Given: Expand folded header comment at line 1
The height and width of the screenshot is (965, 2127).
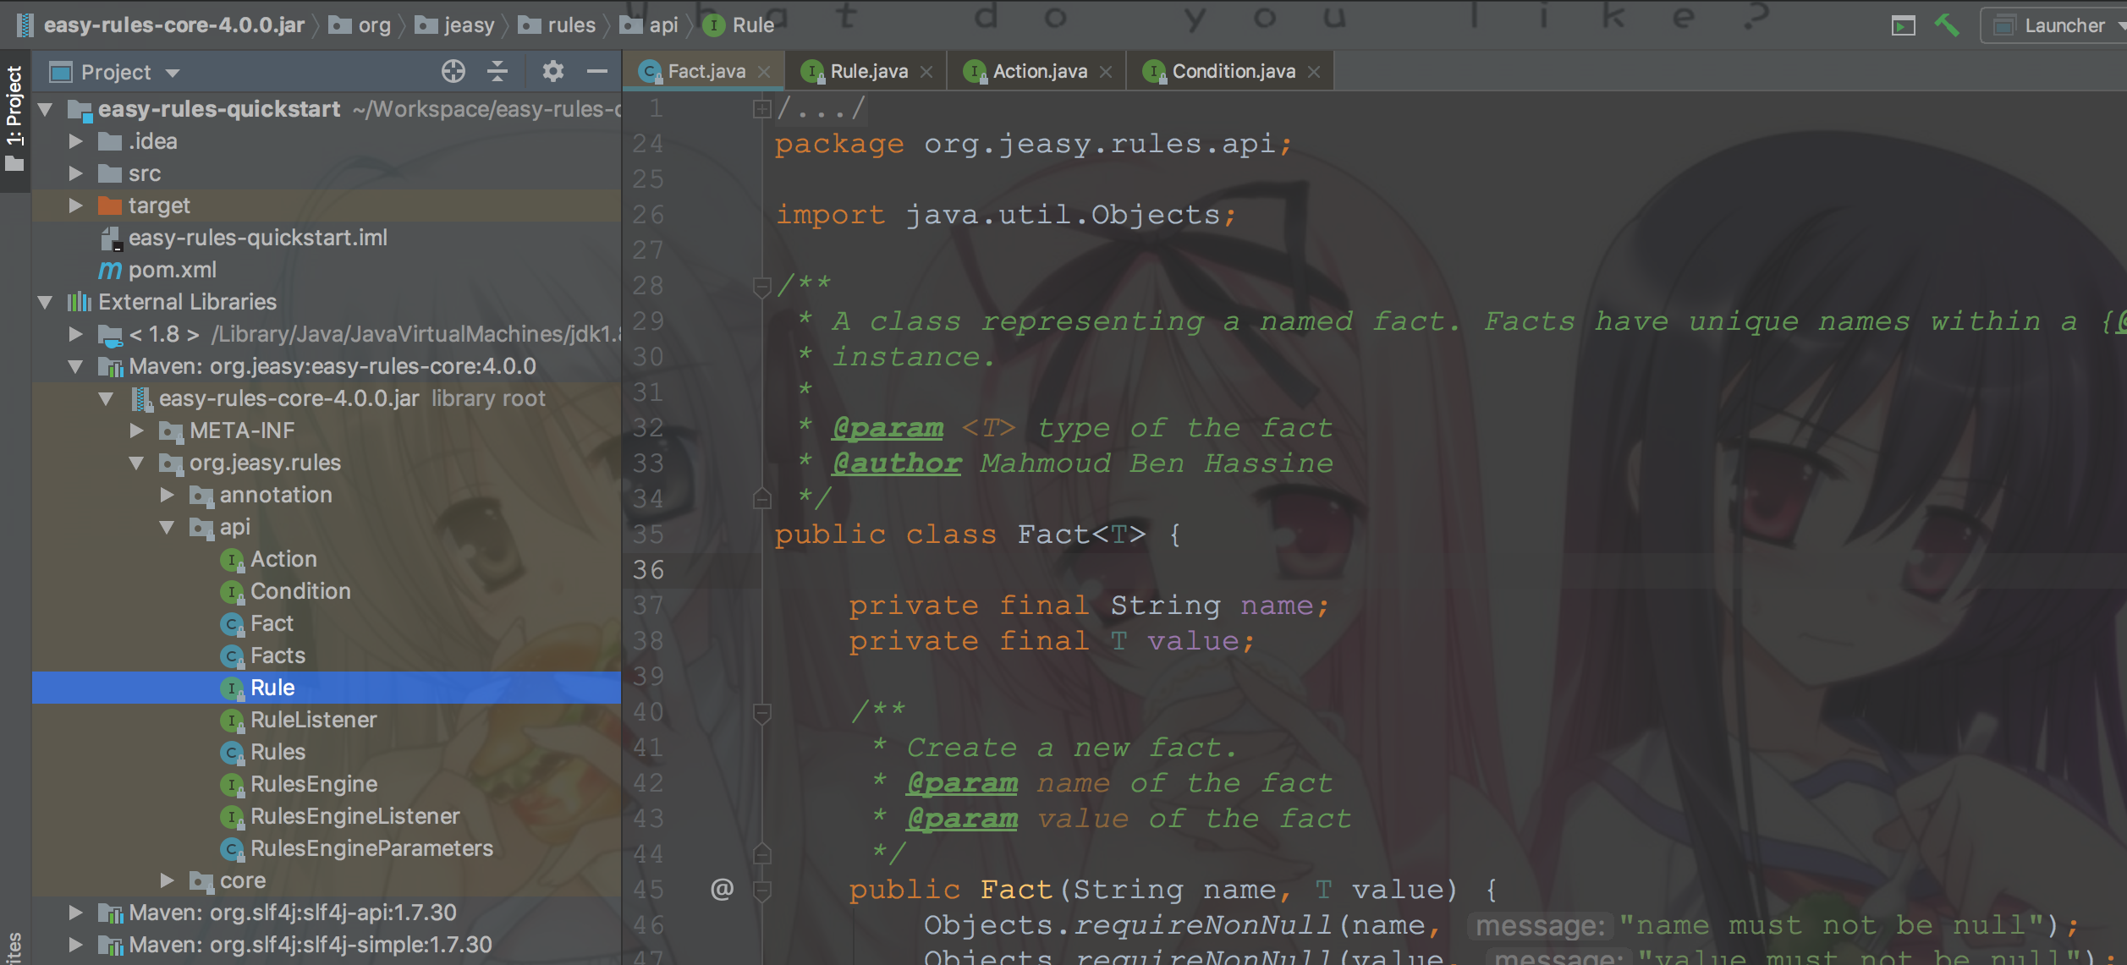Looking at the screenshot, I should (761, 108).
